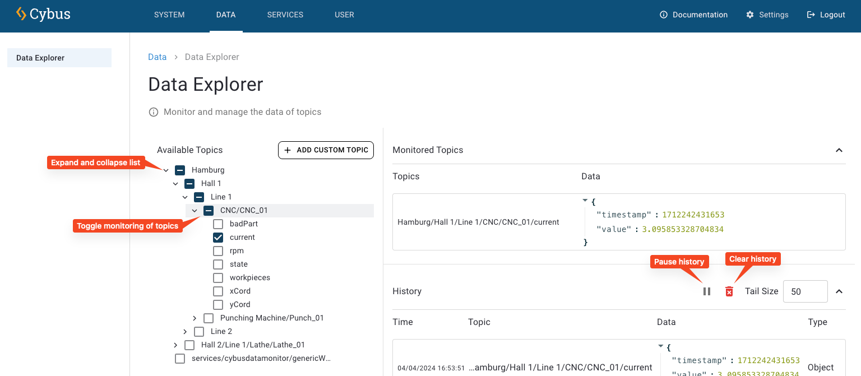Open the USER section
Viewport: 861px width, 376px height.
[344, 15]
